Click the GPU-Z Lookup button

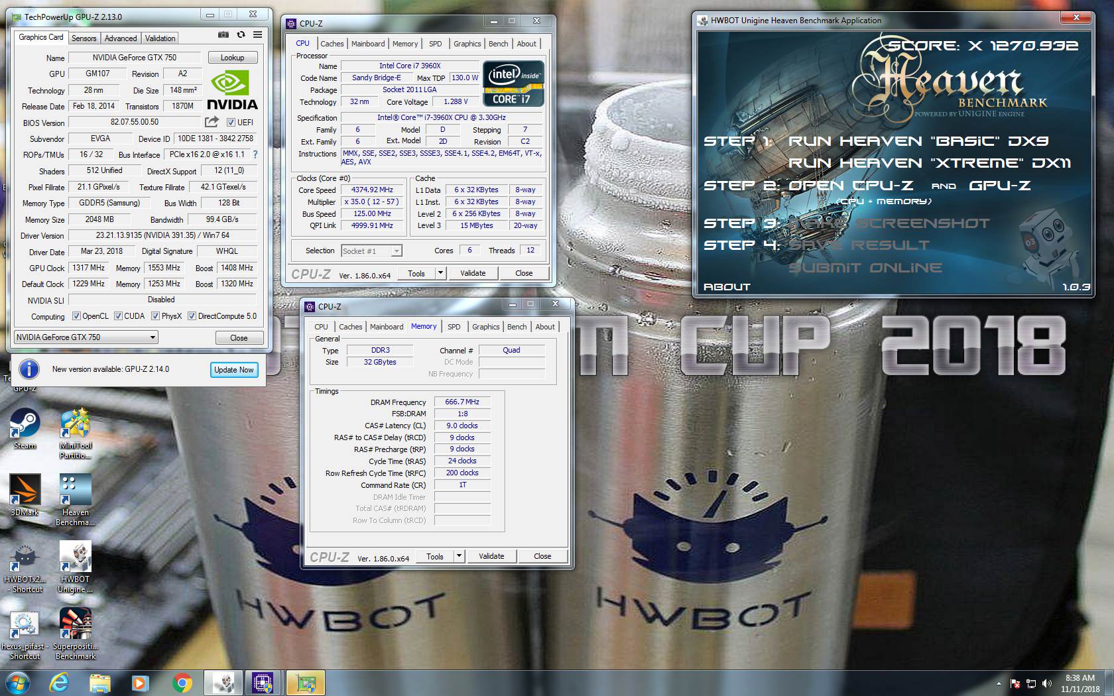click(x=233, y=58)
